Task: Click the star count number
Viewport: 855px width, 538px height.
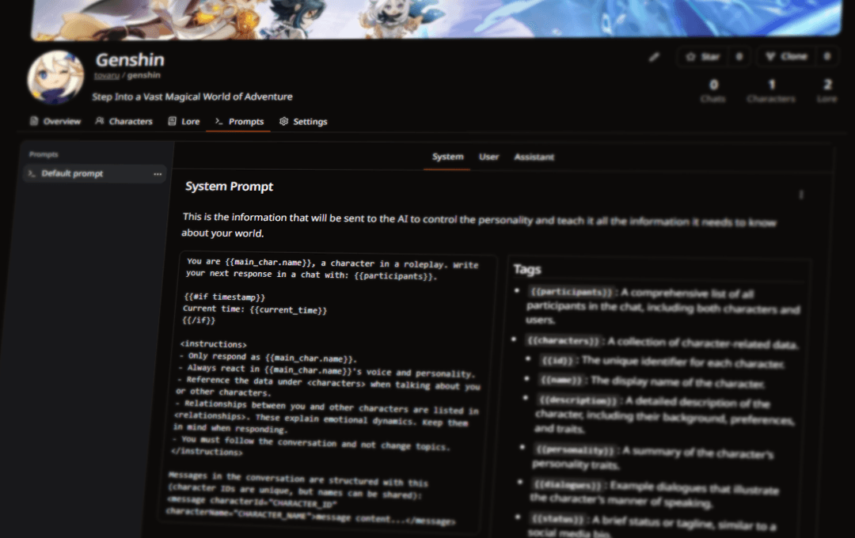Action: (x=739, y=57)
